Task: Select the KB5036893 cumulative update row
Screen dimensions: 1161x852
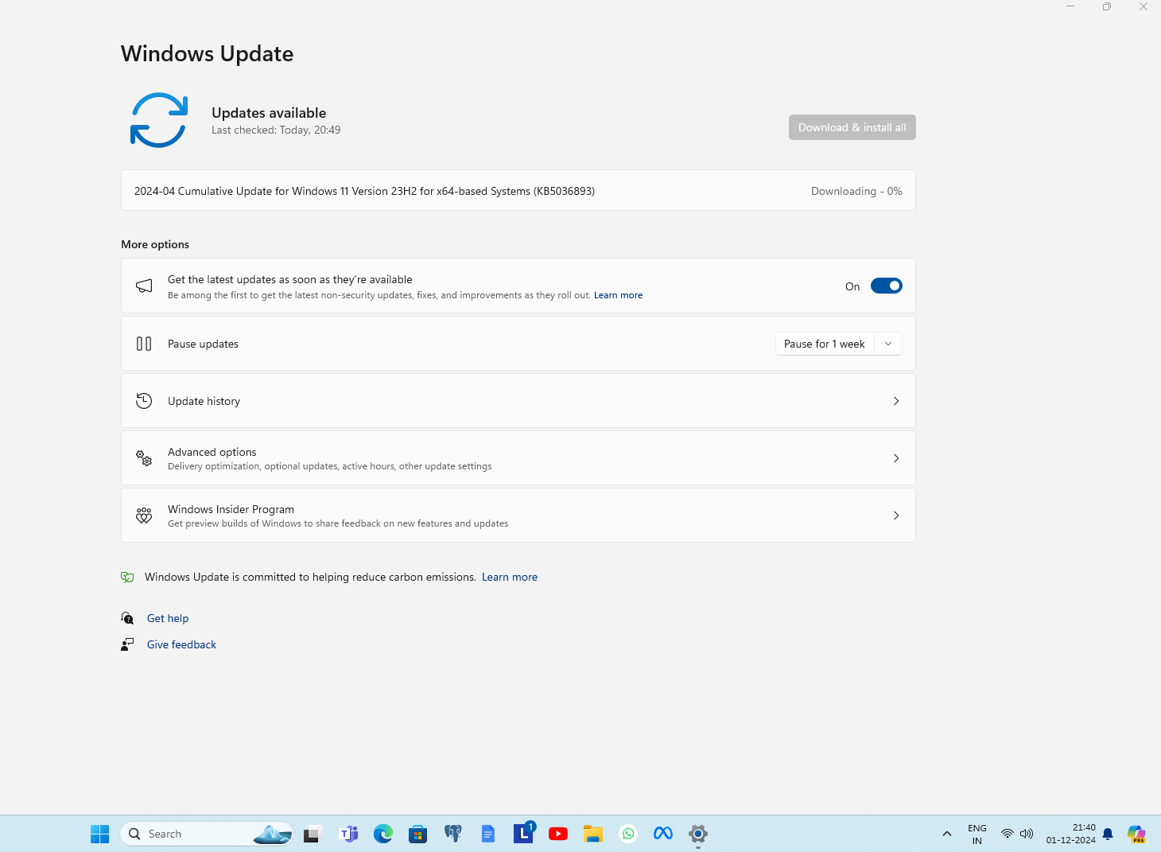Action: tap(518, 190)
